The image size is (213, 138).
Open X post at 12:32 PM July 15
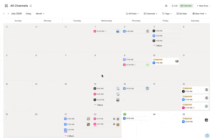point(107,100)
